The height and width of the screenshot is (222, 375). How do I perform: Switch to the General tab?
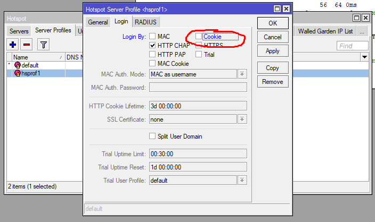pyautogui.click(x=98, y=22)
